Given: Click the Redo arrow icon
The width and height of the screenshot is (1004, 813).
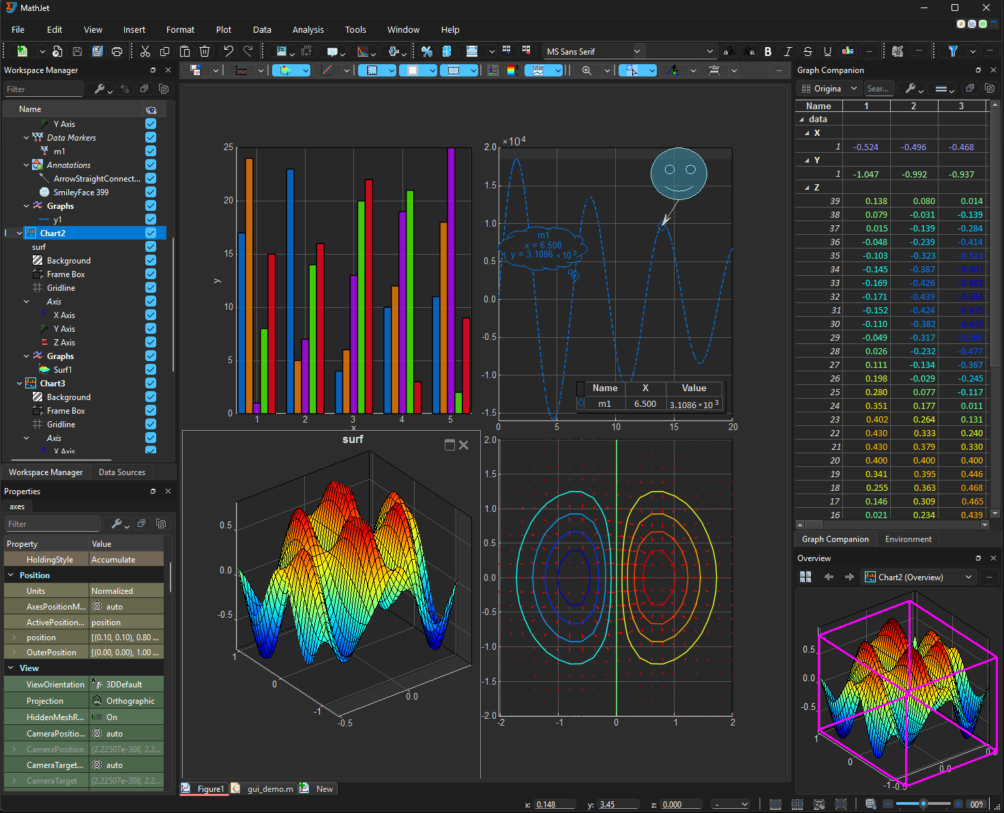Looking at the screenshot, I should [248, 51].
